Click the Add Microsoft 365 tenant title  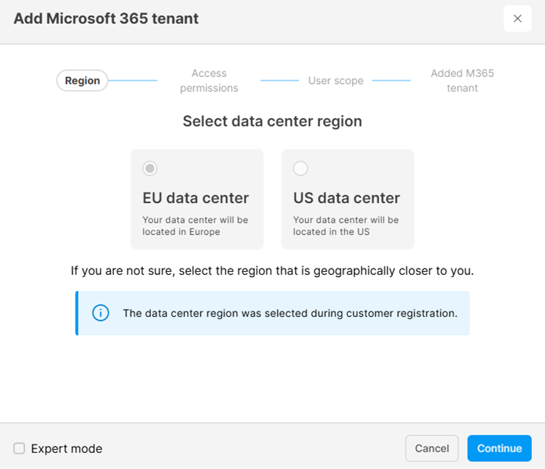pos(106,19)
